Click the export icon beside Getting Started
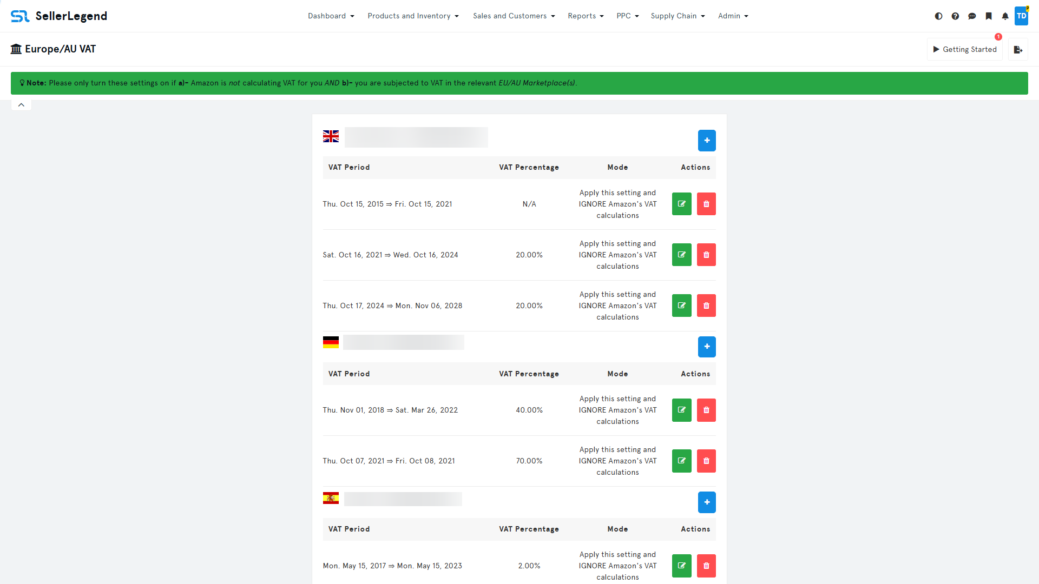The image size is (1039, 584). (x=1018, y=49)
